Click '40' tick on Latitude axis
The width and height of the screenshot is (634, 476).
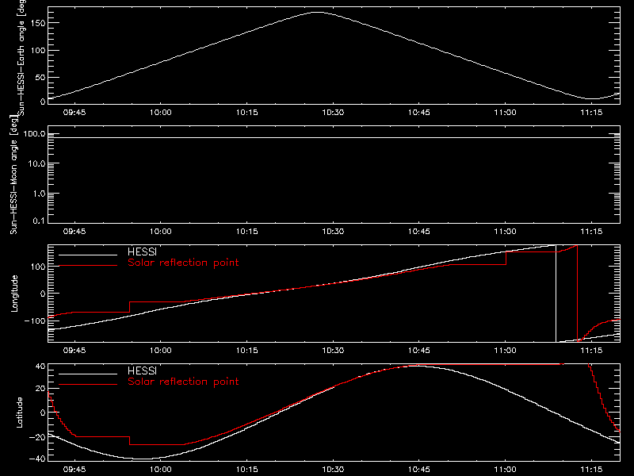pyautogui.click(x=40, y=367)
